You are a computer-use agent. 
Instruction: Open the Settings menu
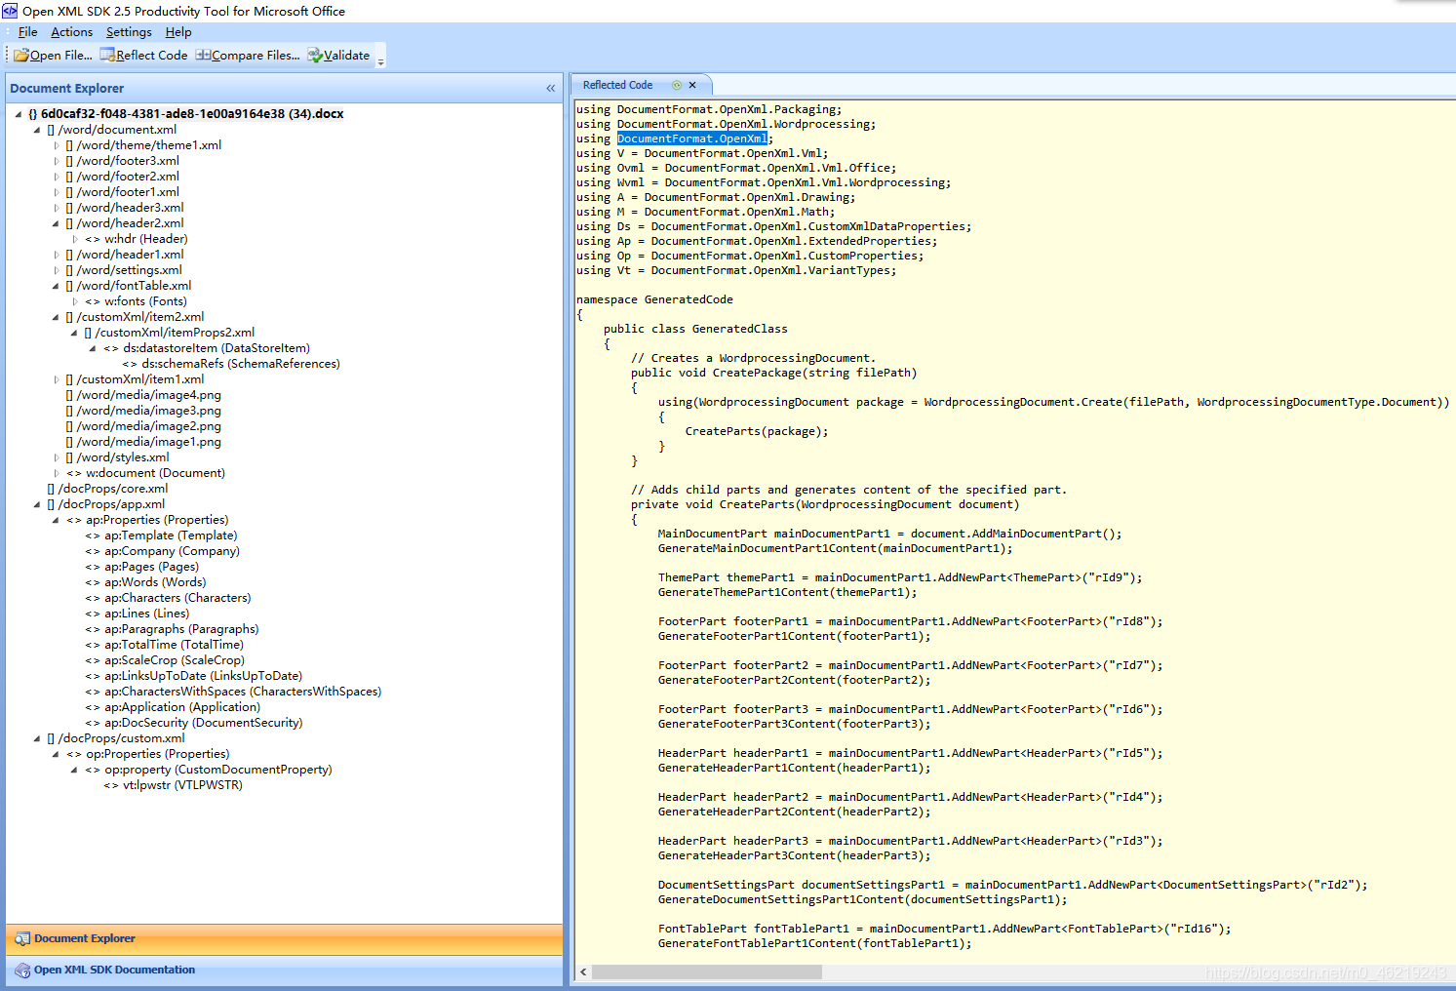coord(129,32)
